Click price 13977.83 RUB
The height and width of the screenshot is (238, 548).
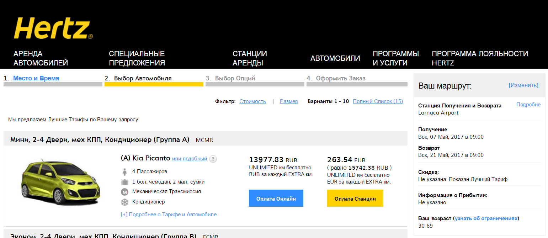(273, 160)
